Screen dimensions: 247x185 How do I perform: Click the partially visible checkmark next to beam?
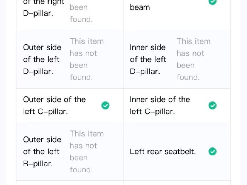pyautogui.click(x=213, y=2)
